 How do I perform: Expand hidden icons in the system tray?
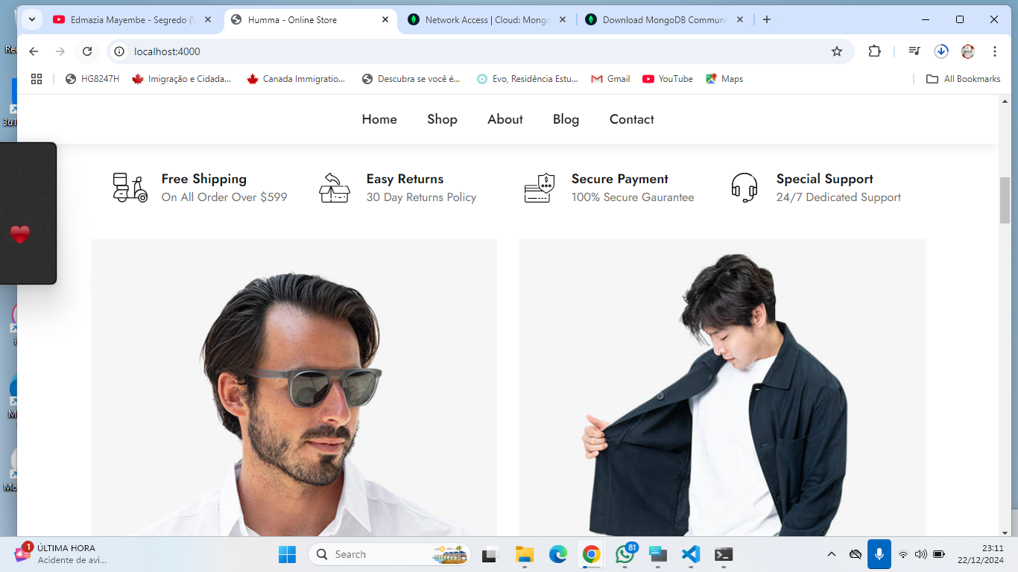(830, 554)
